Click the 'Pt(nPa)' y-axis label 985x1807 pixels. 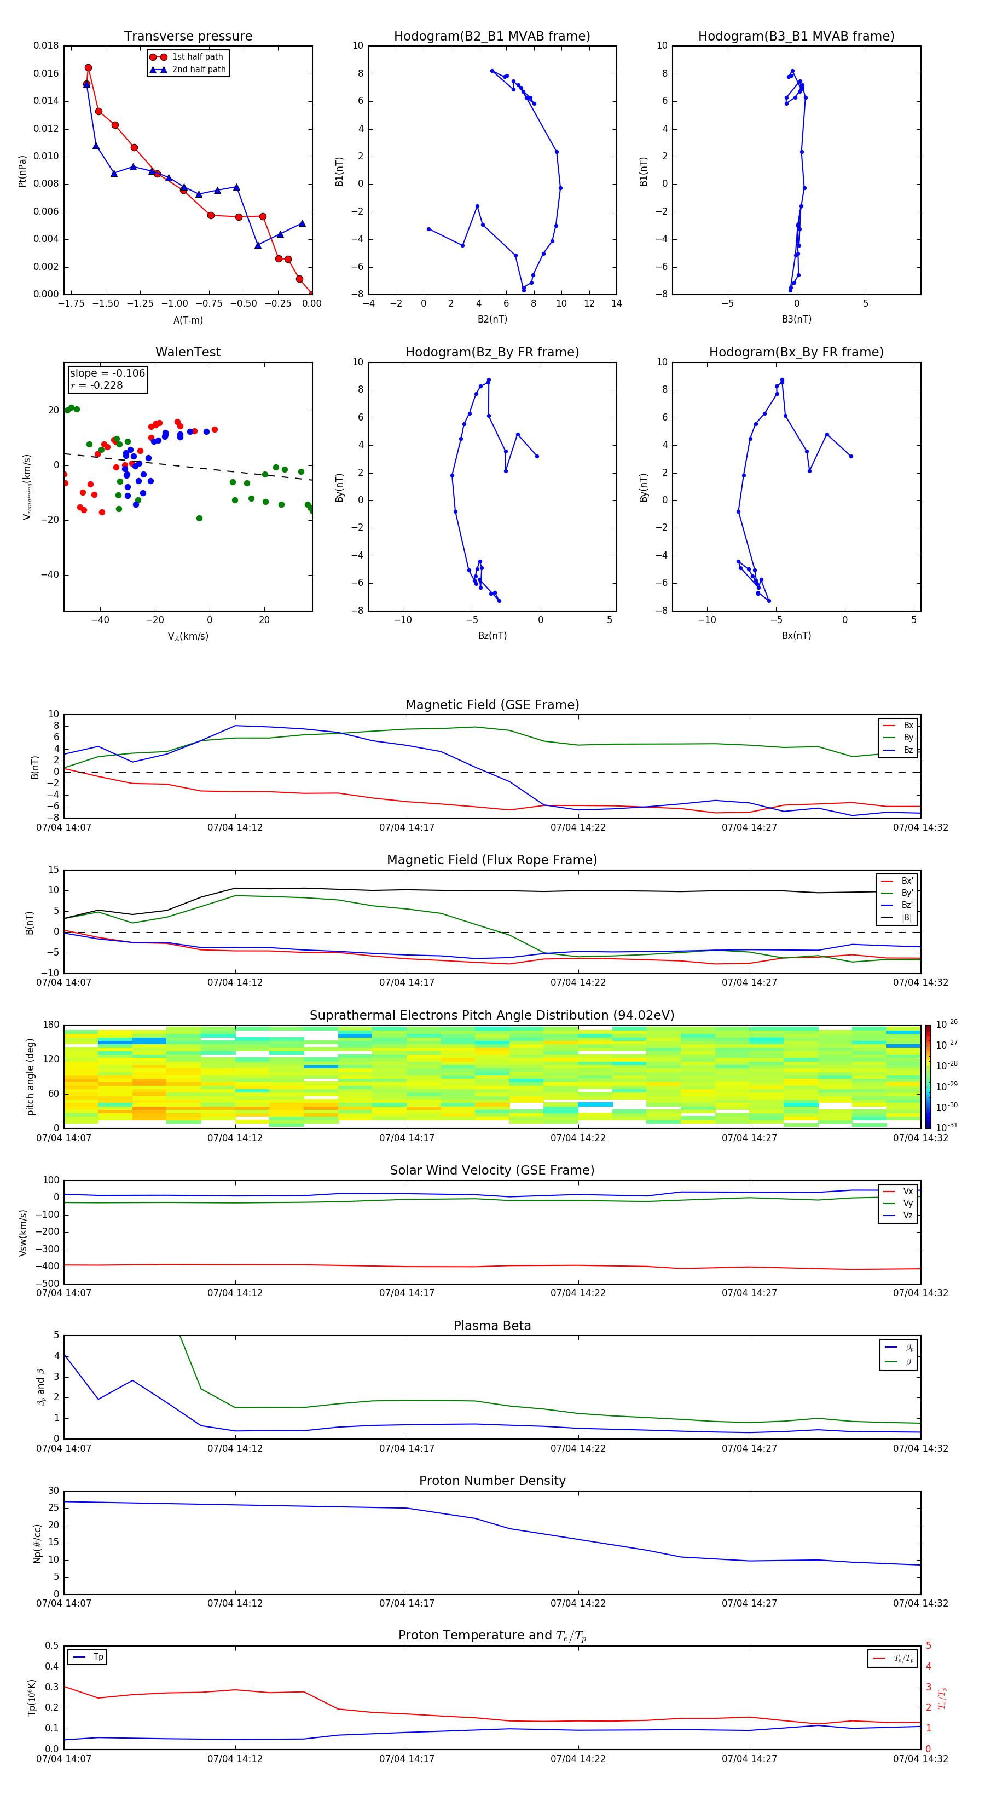[22, 170]
